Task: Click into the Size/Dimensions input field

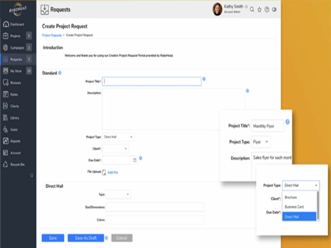Action: tap(155, 207)
